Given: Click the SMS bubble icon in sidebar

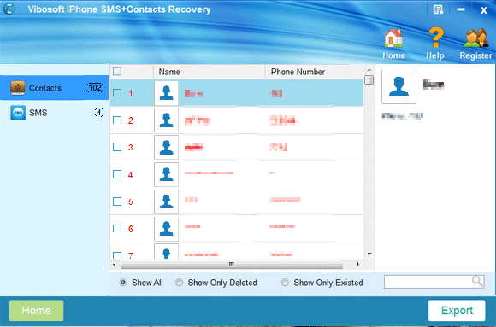Looking at the screenshot, I should 18,113.
